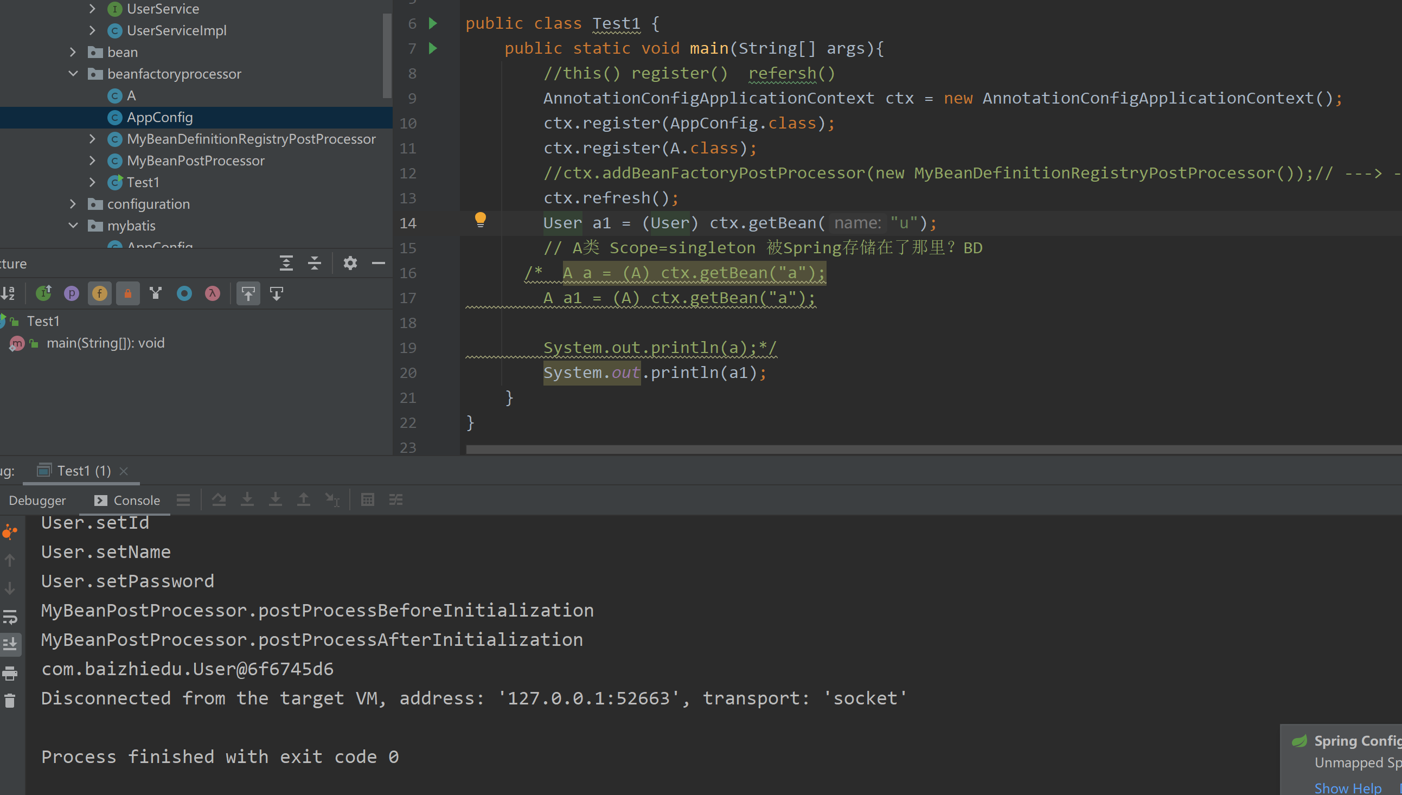Run Test1 class from gutter arrow on line 6
Viewport: 1402px width, 795px height.
tap(433, 23)
